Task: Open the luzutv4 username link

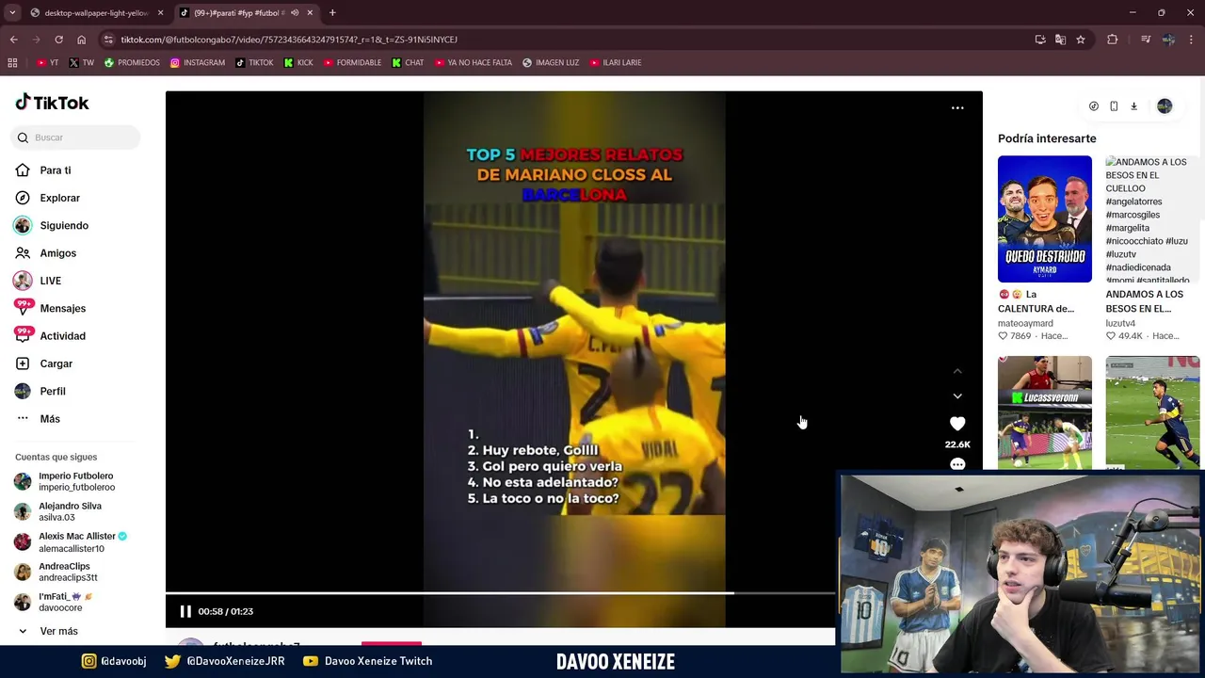Action: click(x=1120, y=323)
